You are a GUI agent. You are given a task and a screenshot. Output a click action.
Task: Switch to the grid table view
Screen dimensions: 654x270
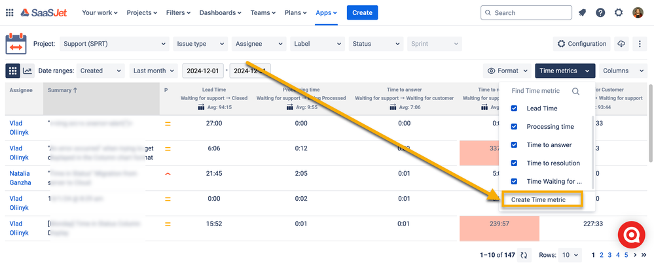pos(12,71)
